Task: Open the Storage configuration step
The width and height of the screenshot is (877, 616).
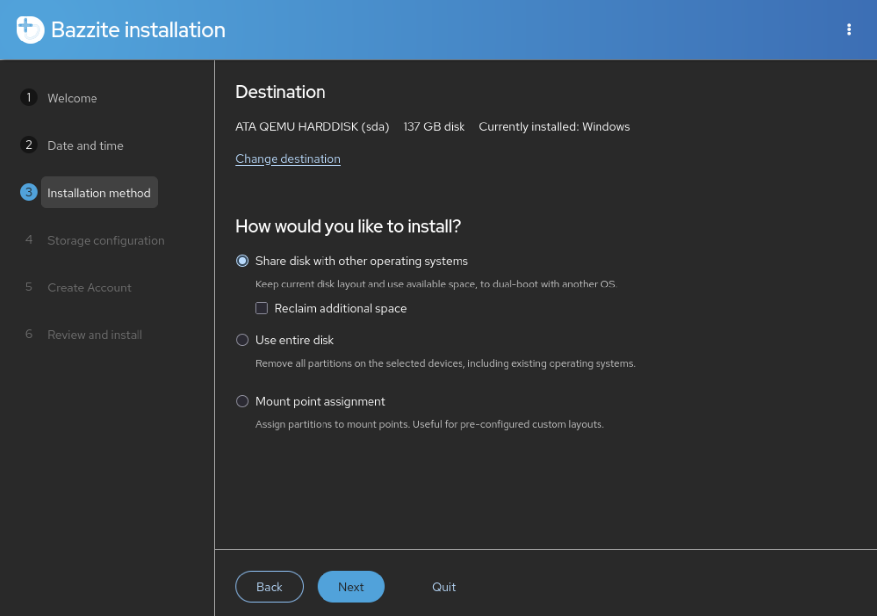Action: [x=106, y=241]
